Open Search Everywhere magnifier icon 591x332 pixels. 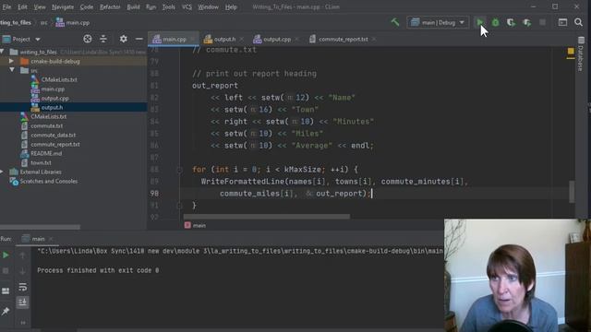click(578, 22)
